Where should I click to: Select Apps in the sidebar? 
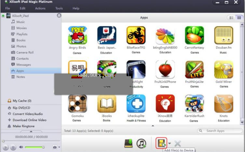coord(36,71)
